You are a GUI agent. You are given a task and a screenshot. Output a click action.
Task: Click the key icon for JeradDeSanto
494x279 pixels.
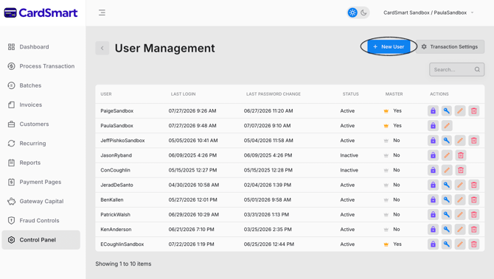(x=446, y=185)
